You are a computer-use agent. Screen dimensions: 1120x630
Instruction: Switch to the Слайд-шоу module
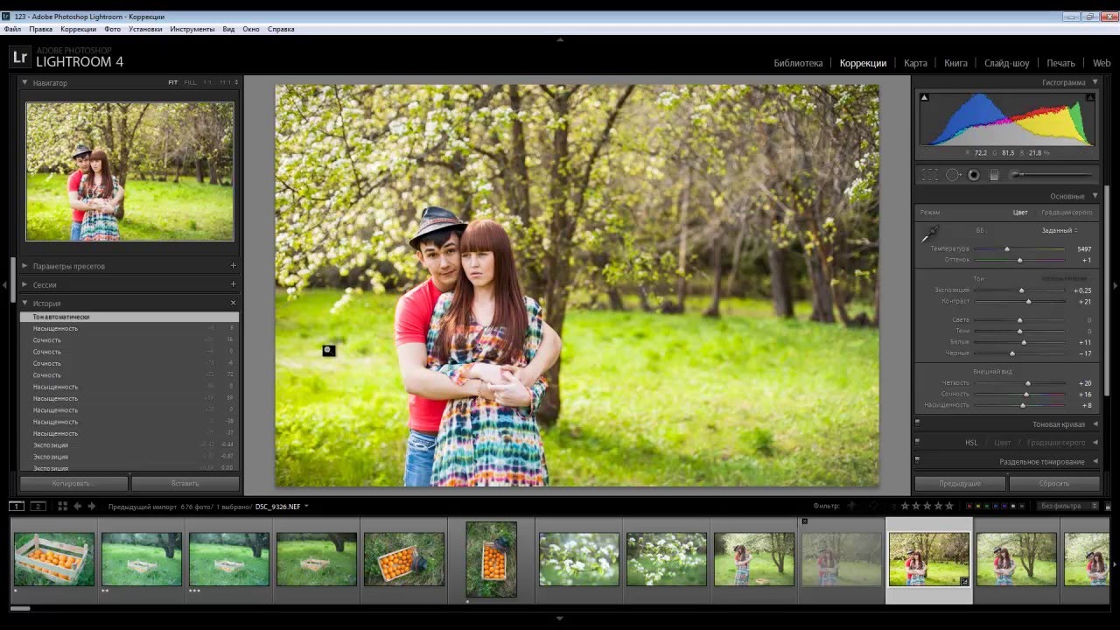coord(1007,63)
